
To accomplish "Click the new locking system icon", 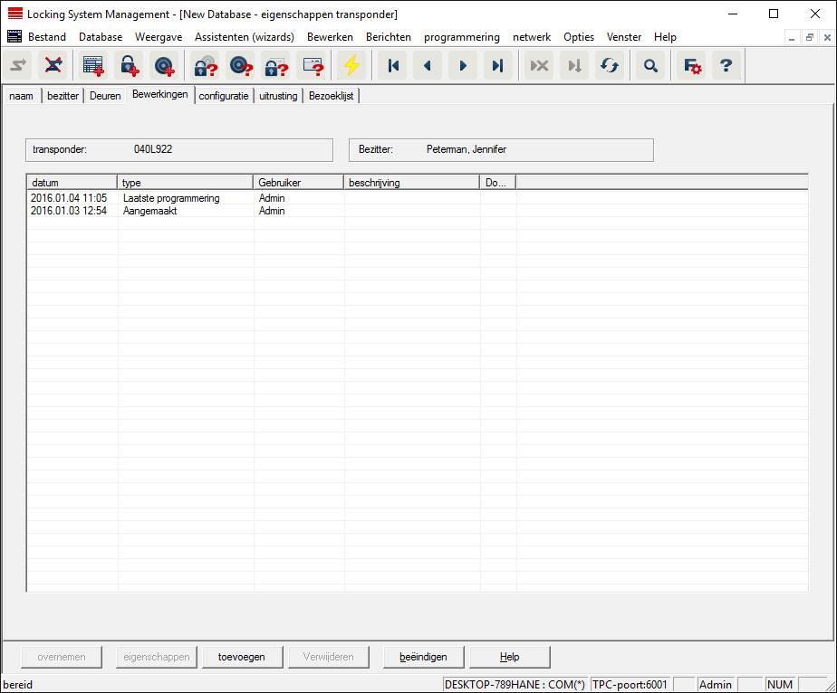I will pos(93,66).
